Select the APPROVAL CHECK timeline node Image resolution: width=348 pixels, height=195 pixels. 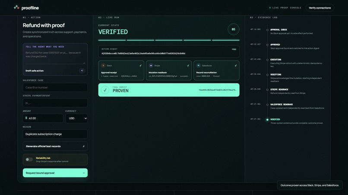[x=267, y=30]
